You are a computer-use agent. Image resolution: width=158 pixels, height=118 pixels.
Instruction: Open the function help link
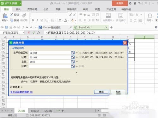[21, 92]
